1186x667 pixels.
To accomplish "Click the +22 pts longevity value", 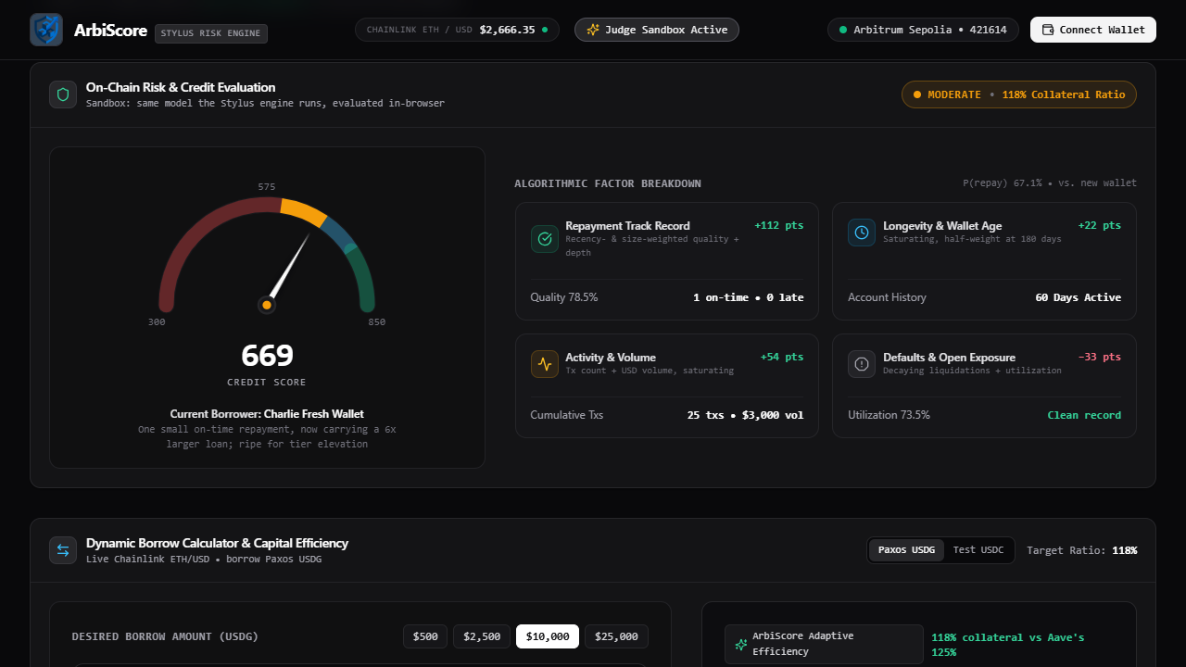I will tap(1100, 226).
